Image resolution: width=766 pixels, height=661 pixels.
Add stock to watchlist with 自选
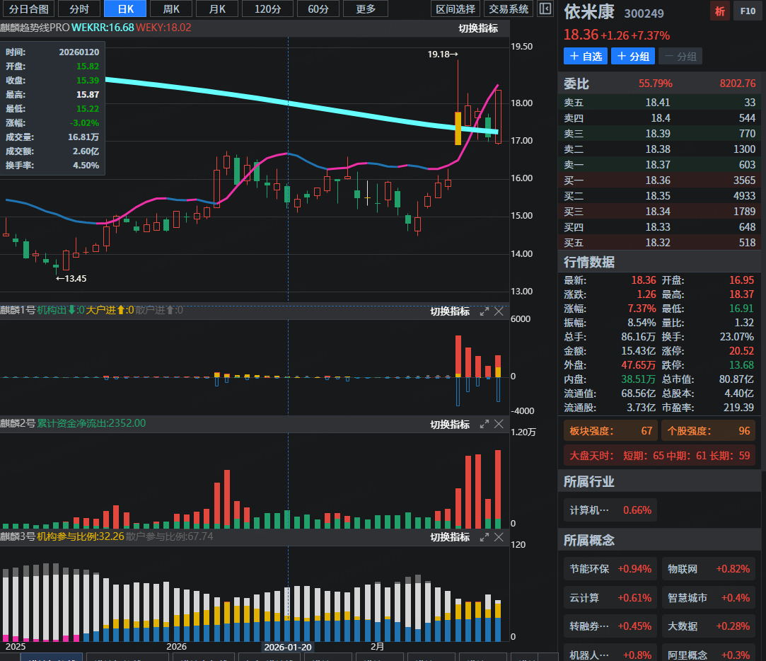click(585, 57)
